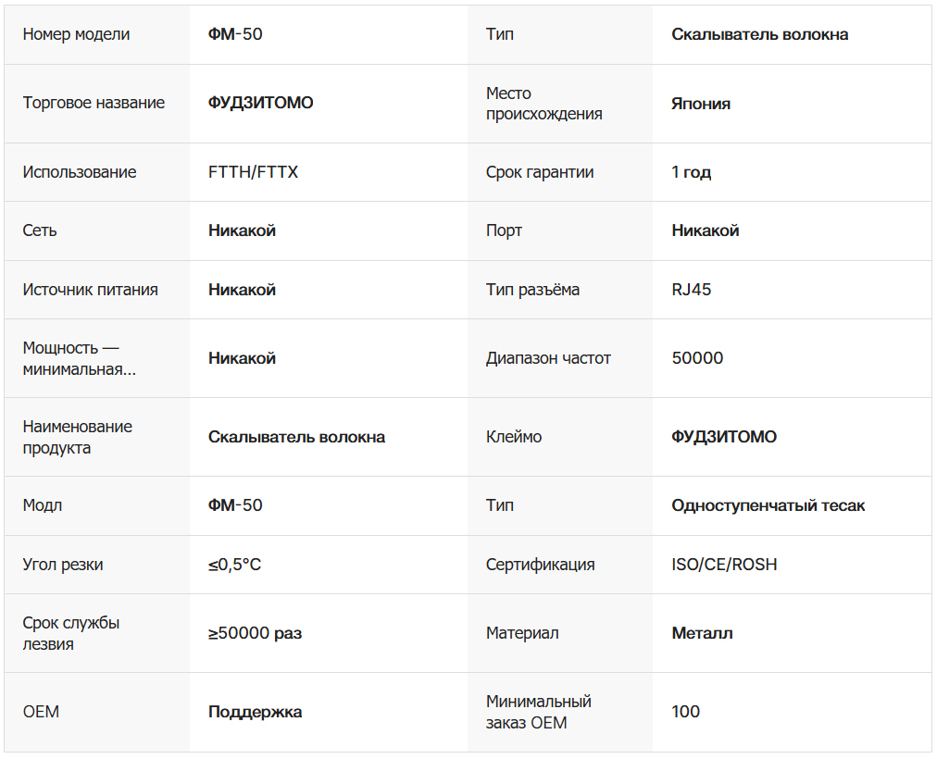This screenshot has width=937, height=759.
Task: Select the "Клеймо" label cell
Action: click(514, 437)
